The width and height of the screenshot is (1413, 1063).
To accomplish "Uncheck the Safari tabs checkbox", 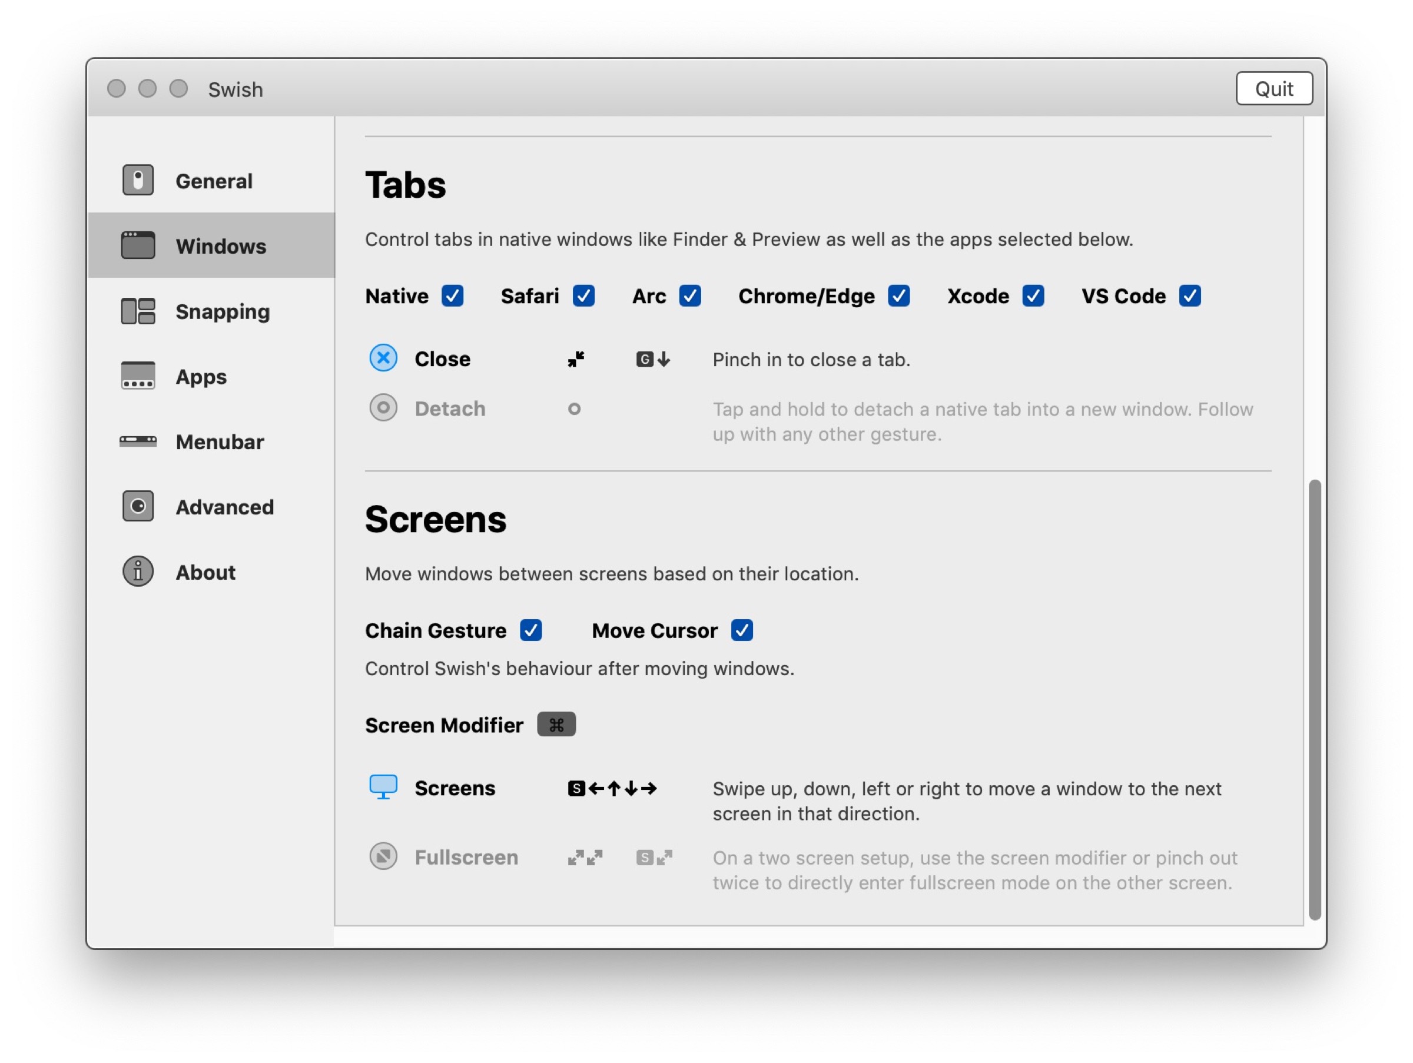I will click(x=583, y=296).
